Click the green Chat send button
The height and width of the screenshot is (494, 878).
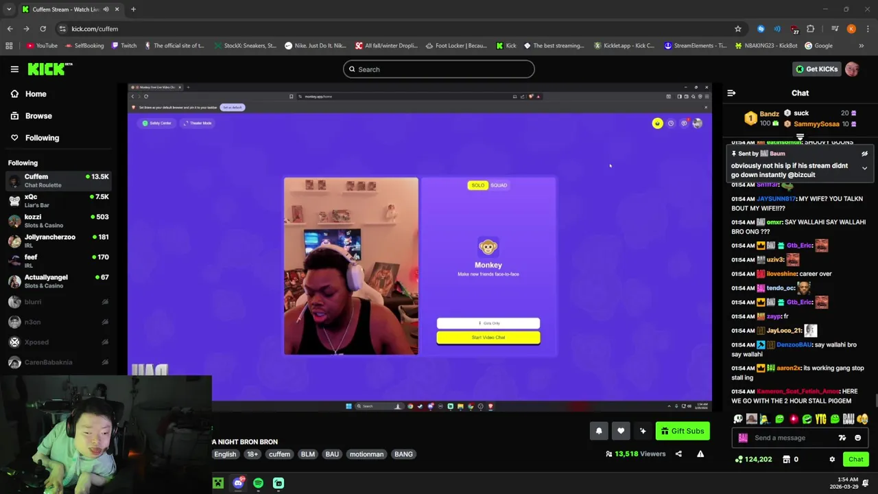click(856, 459)
